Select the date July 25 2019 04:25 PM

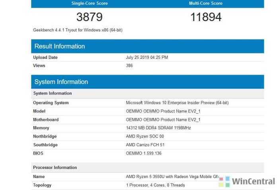click(147, 57)
